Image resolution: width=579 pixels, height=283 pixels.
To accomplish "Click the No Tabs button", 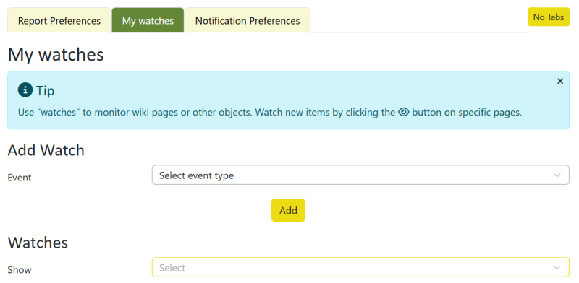I will 549,17.
